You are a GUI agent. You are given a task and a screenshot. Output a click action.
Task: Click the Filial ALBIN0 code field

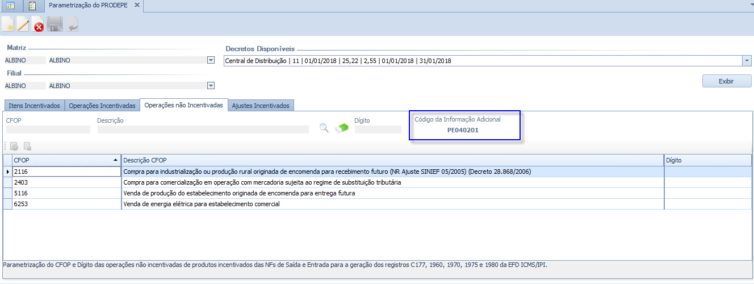click(x=24, y=86)
